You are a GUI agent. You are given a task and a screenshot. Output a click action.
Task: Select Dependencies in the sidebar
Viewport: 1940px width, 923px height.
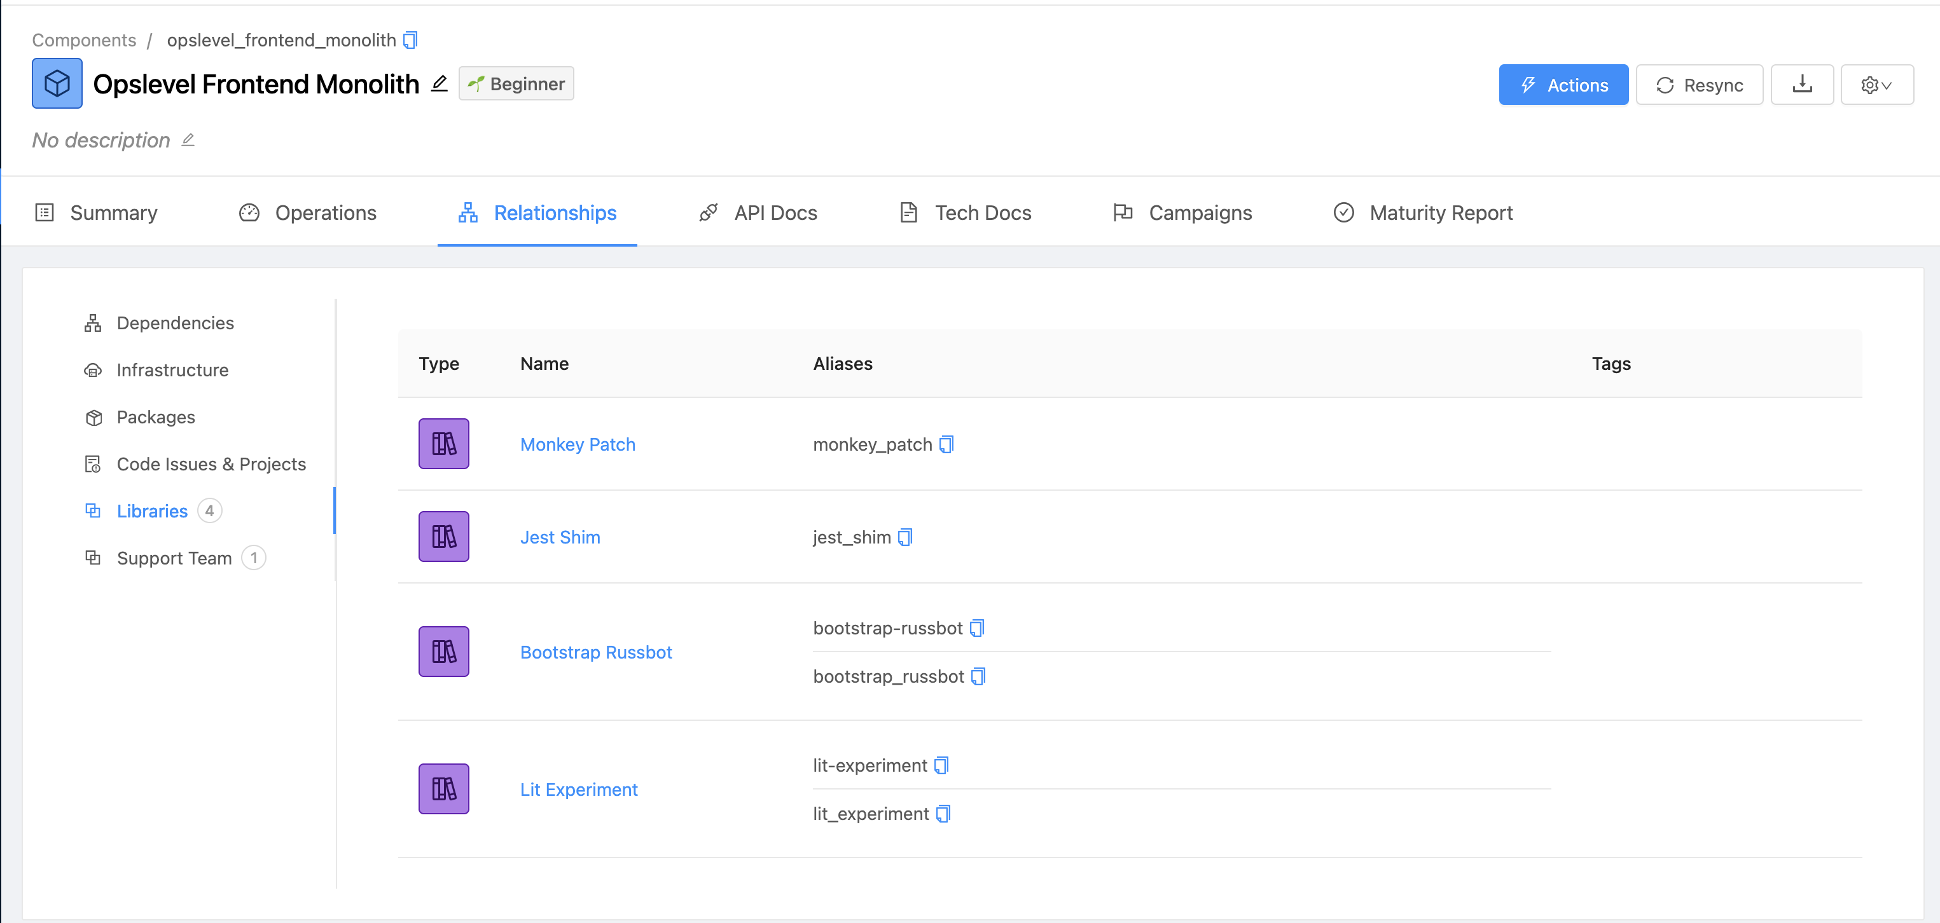175,323
